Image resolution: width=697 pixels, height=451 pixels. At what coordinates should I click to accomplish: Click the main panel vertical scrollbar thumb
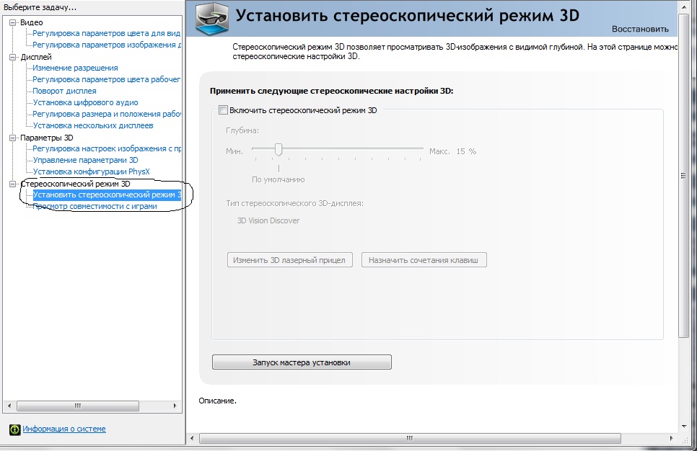pyautogui.click(x=683, y=175)
